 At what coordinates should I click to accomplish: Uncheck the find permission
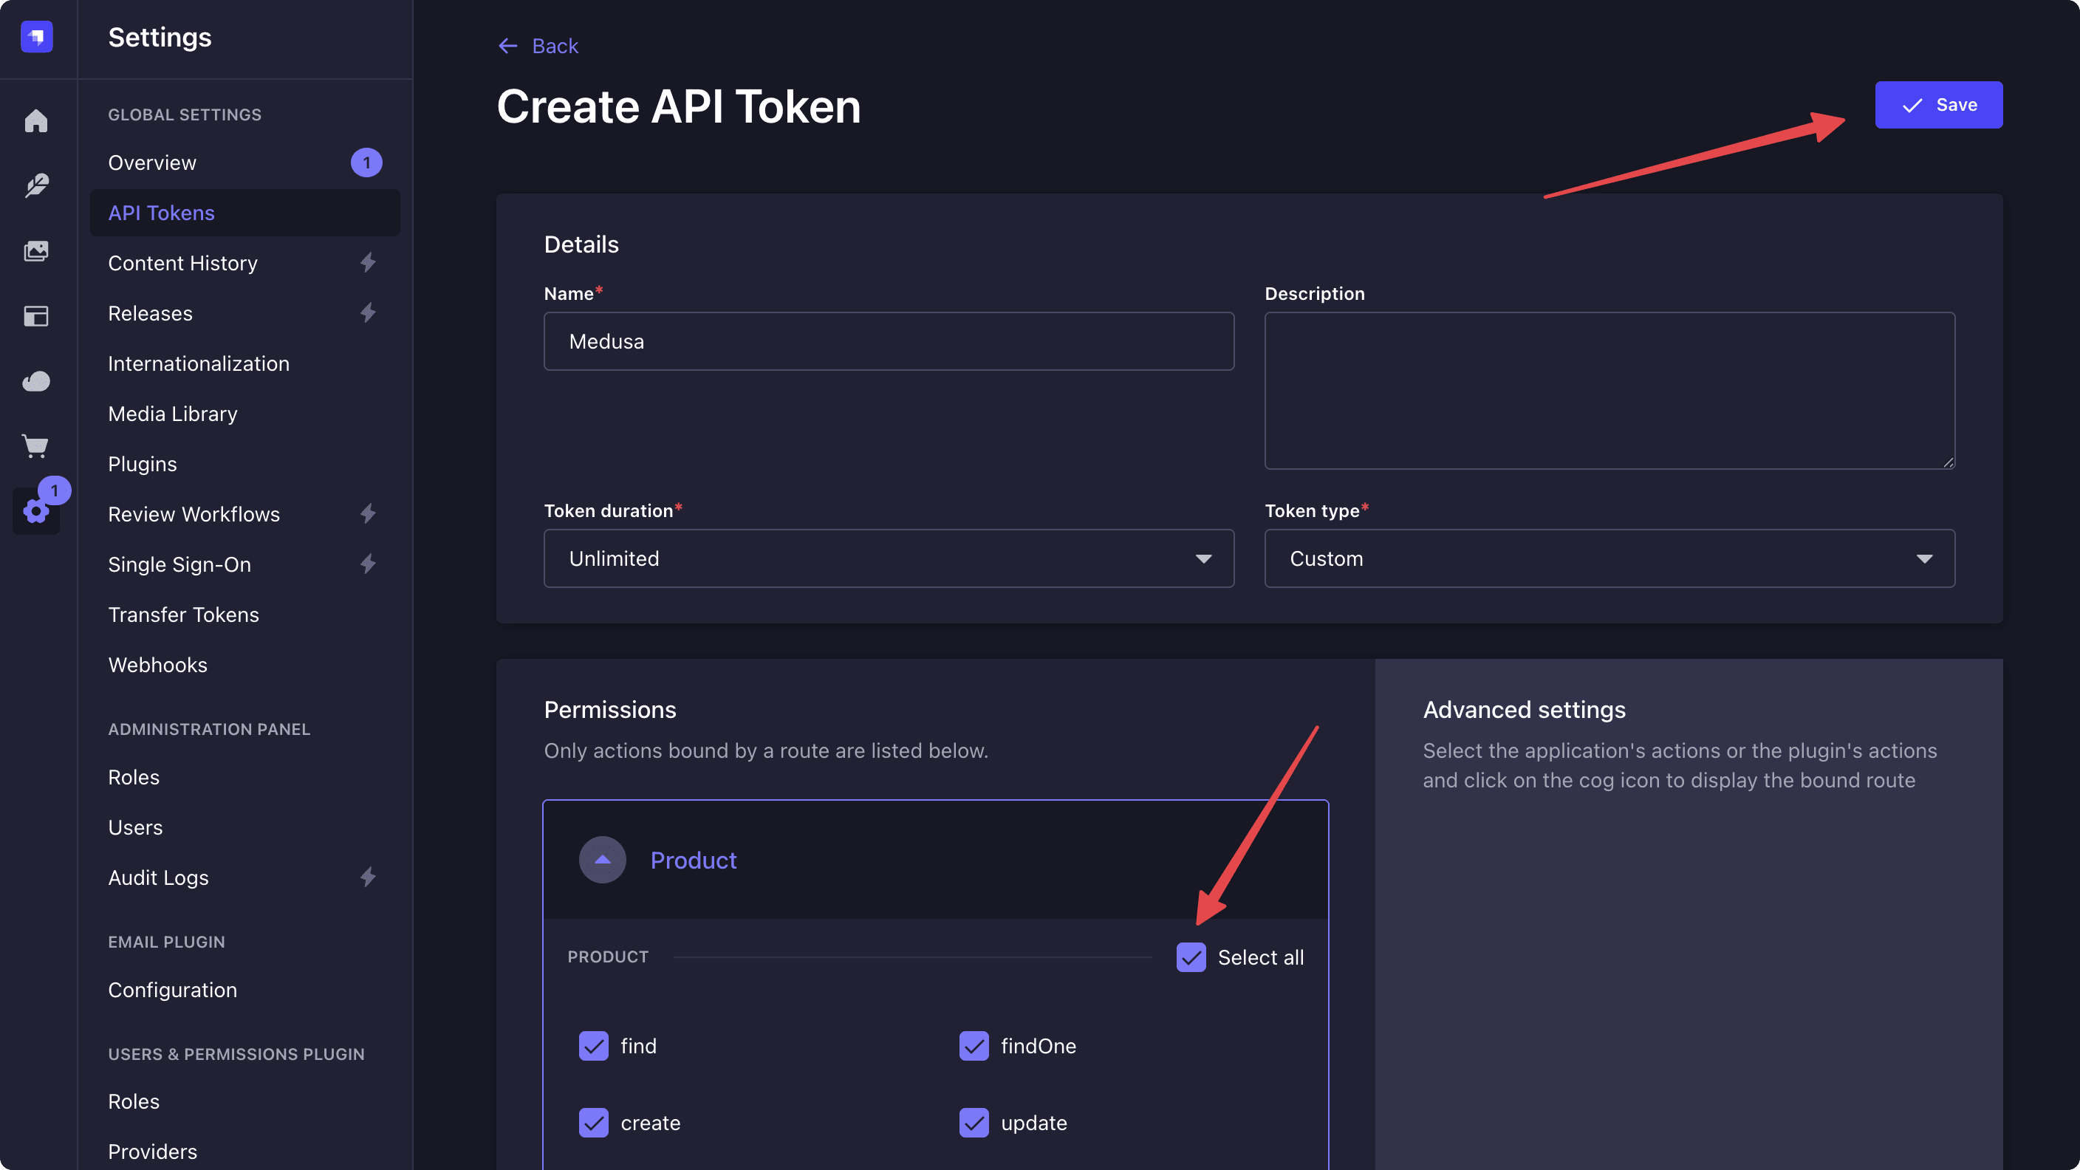593,1046
